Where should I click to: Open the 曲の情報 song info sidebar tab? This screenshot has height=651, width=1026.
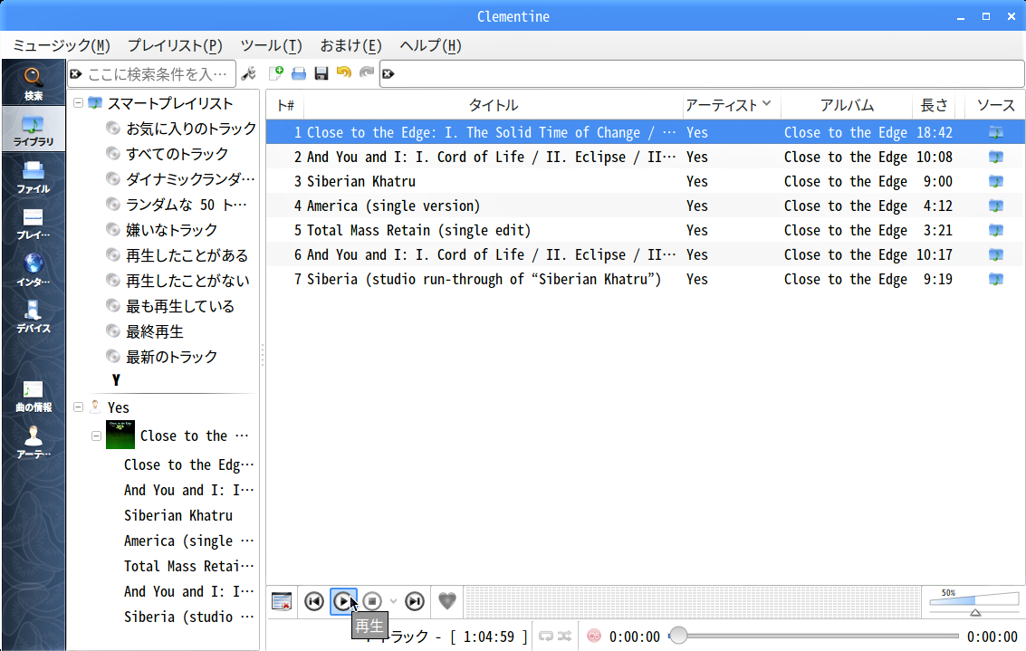34,397
